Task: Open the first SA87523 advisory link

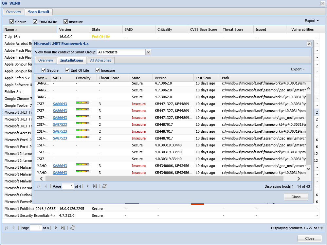Action: (60, 124)
